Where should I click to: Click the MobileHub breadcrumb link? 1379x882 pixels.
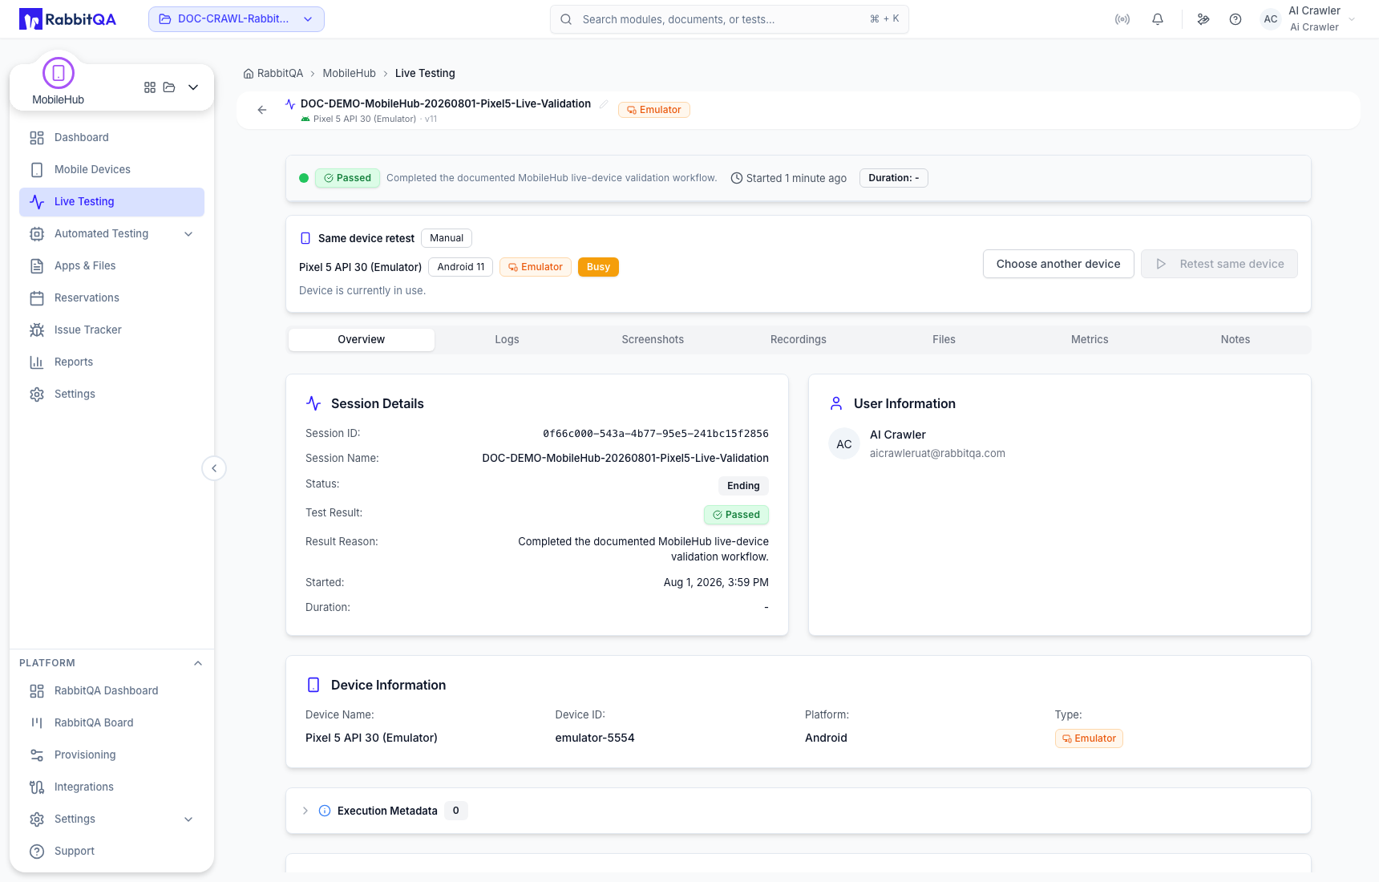(x=349, y=74)
